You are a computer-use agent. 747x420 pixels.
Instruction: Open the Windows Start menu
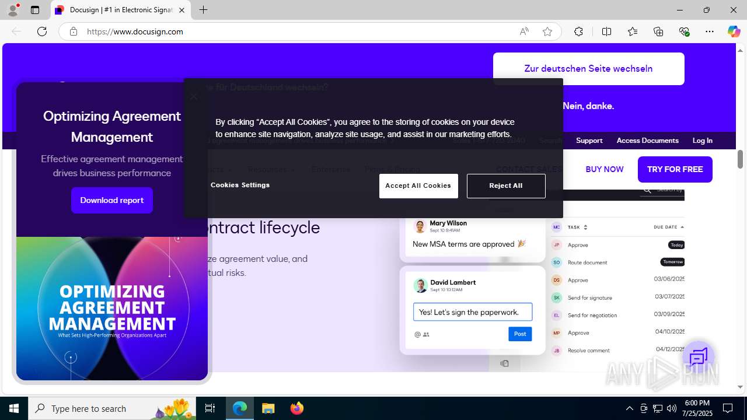click(x=14, y=408)
